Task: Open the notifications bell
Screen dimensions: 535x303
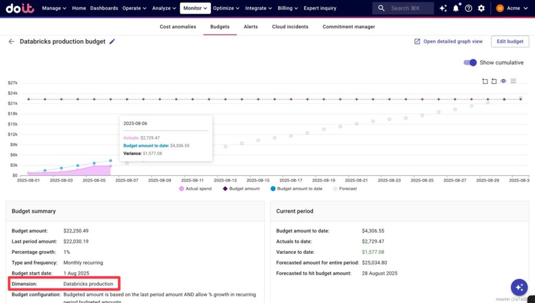Action: [x=456, y=8]
